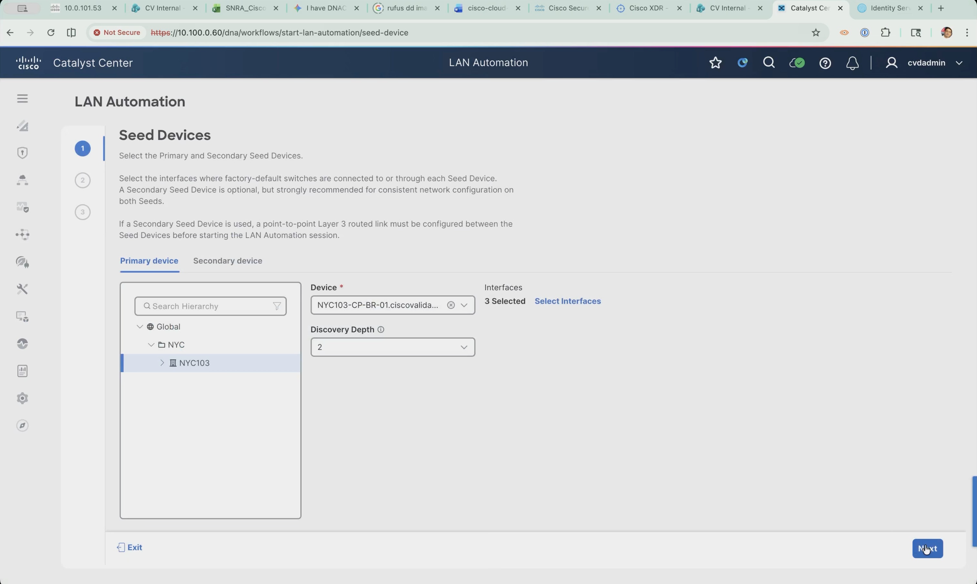This screenshot has width=977, height=584.
Task: Go to step 2 of wizard
Action: (83, 180)
